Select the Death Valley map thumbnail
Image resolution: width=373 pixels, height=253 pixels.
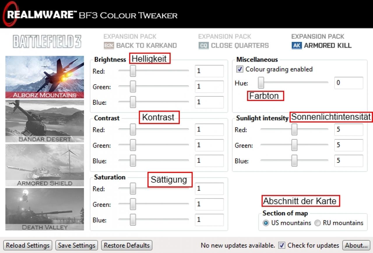[x=45, y=209]
